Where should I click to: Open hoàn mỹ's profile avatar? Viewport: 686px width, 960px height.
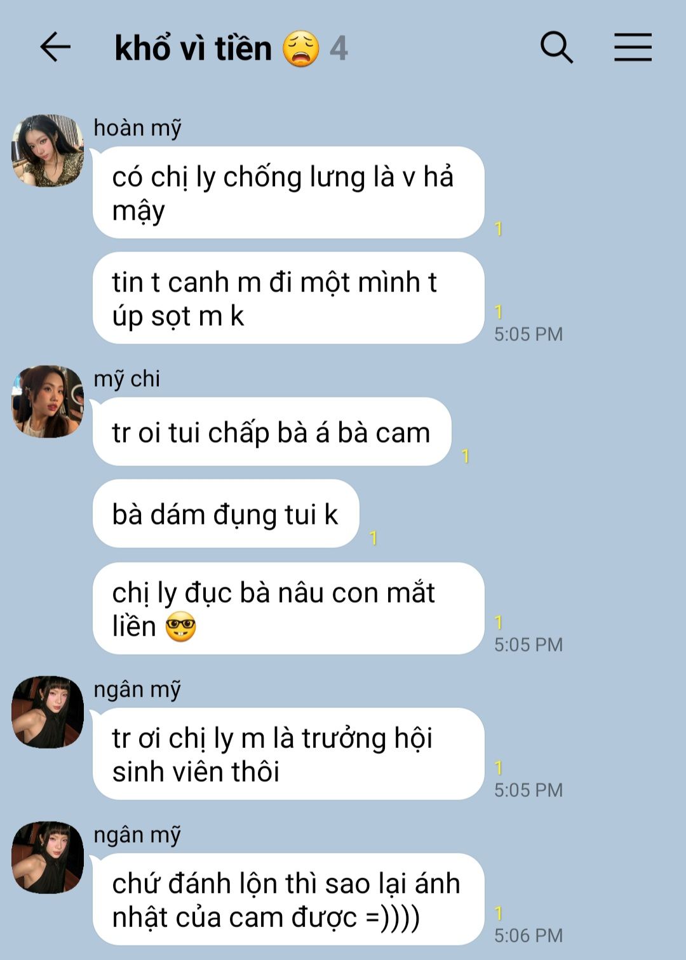coord(48,150)
